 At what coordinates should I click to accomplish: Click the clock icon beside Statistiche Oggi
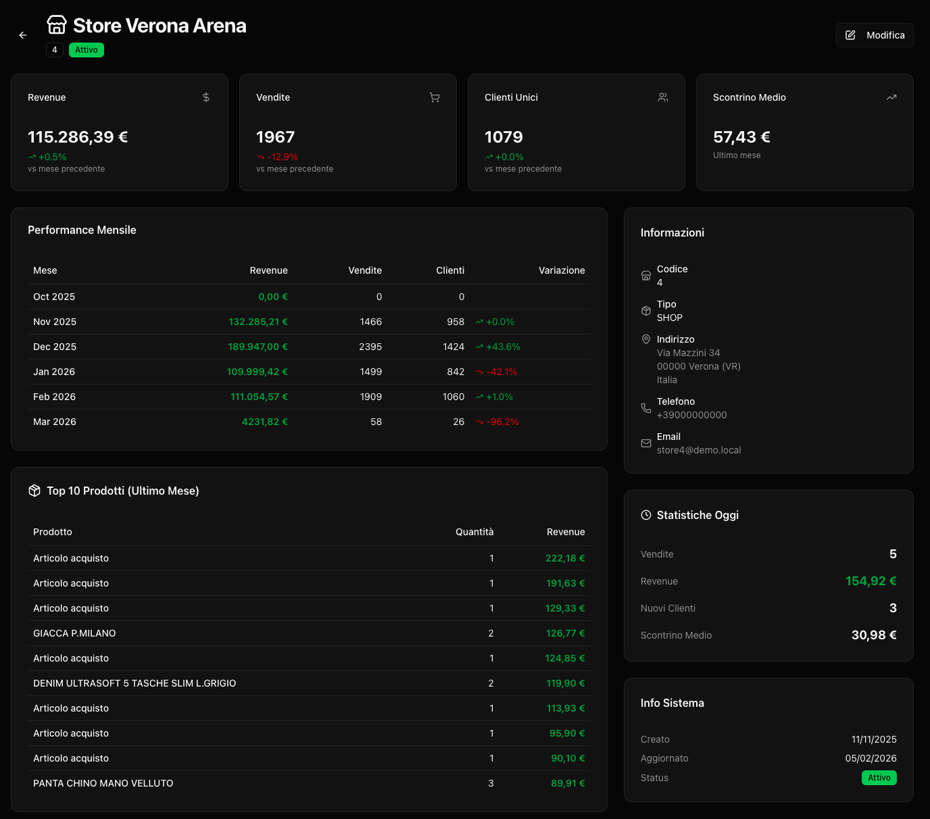[646, 515]
